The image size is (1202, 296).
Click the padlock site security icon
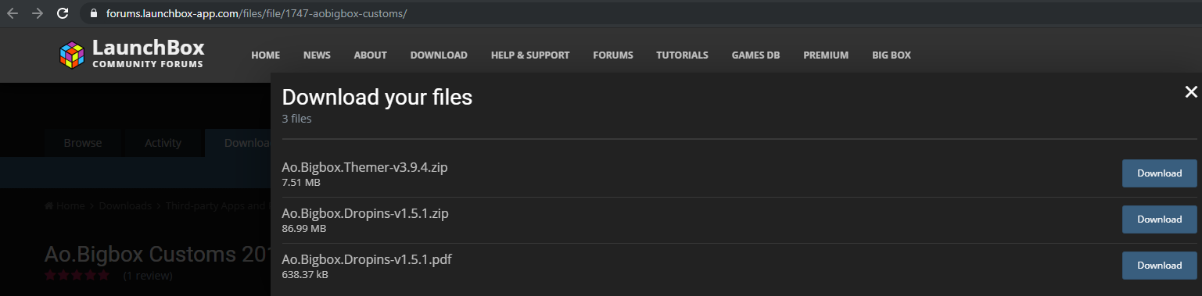[94, 13]
